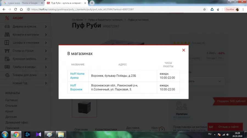Expand the 'Новый Год' chevron
247x138 pixels.
[46, 83]
